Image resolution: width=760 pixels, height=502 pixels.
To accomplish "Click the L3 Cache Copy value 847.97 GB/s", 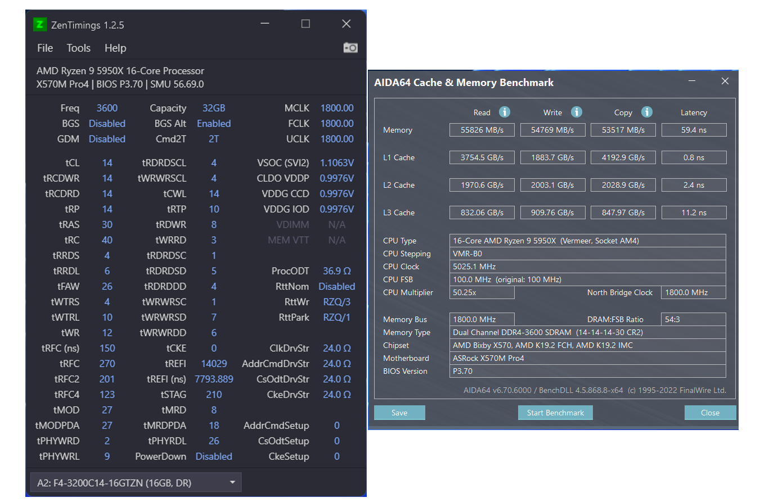I will pos(623,212).
